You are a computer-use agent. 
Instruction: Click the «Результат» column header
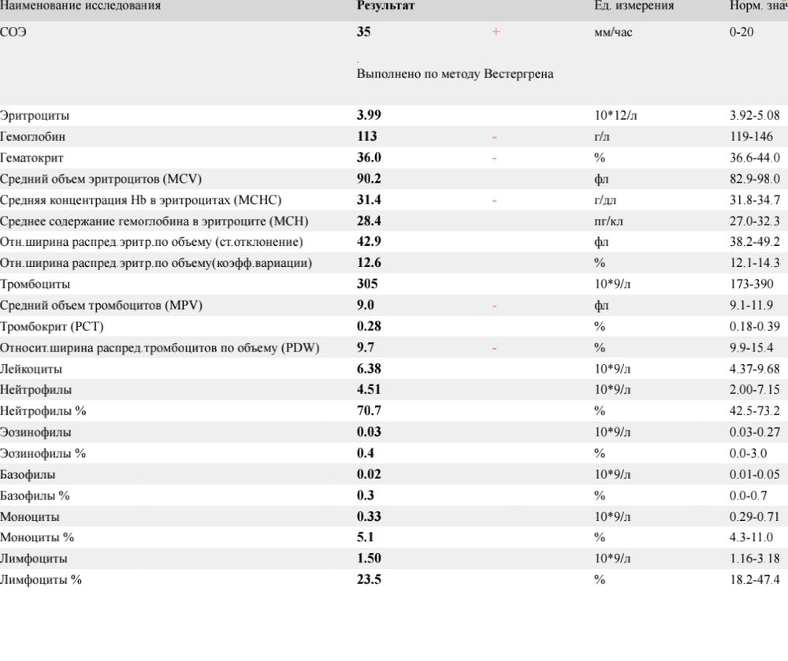point(385,6)
